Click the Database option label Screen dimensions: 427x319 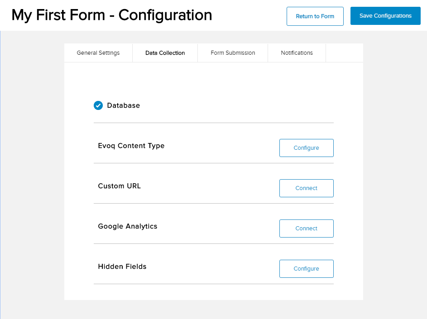[124, 105]
